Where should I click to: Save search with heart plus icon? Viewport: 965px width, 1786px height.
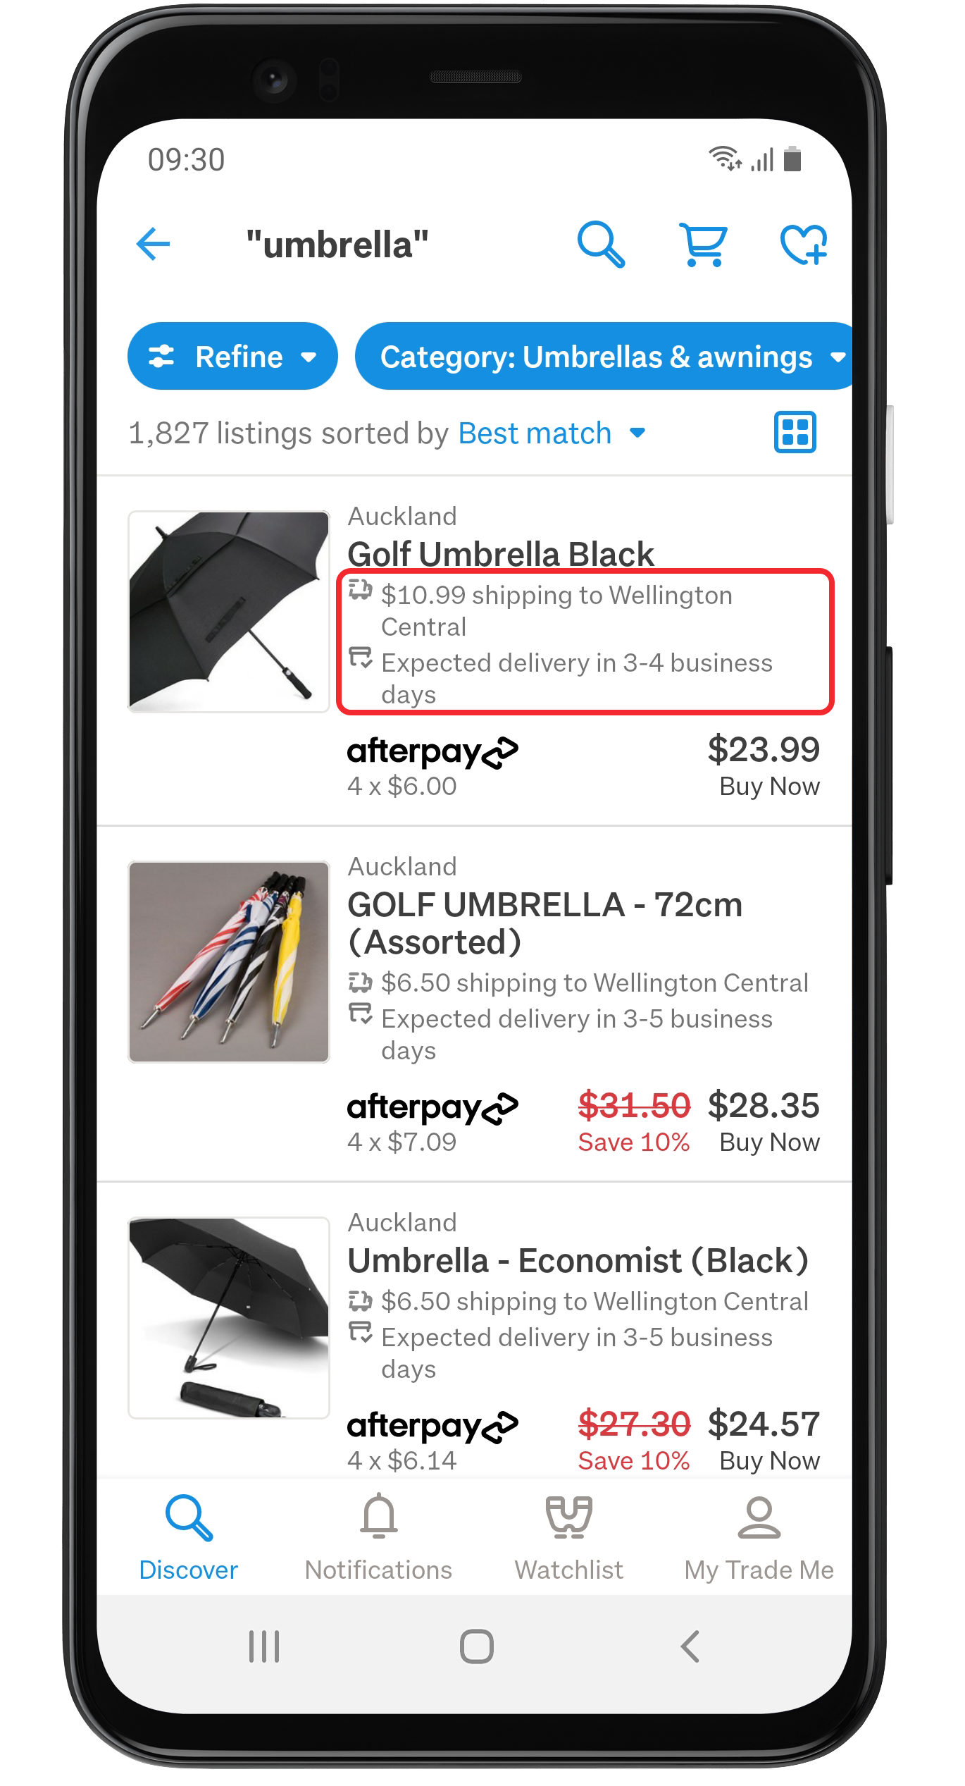click(x=804, y=245)
